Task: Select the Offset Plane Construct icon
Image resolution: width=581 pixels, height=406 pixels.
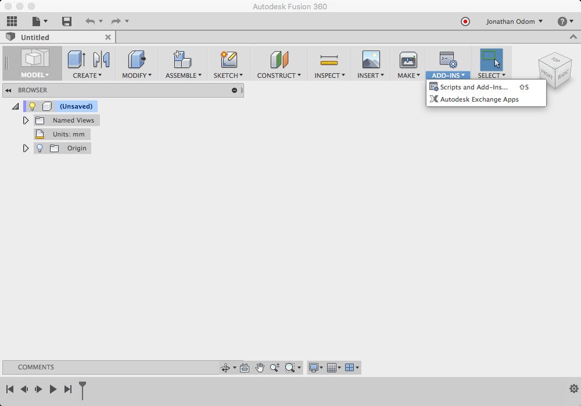Action: coord(279,59)
